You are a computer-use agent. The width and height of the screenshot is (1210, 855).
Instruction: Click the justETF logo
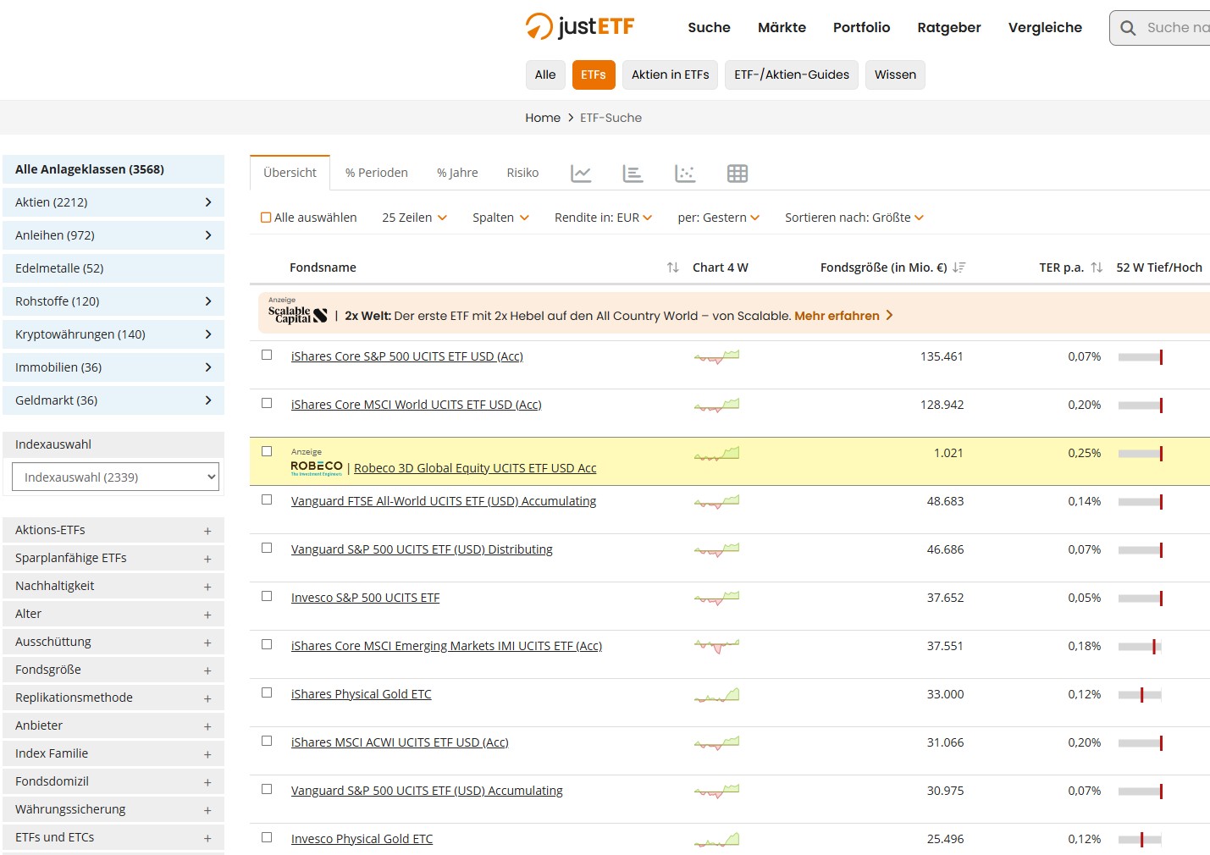tap(579, 26)
